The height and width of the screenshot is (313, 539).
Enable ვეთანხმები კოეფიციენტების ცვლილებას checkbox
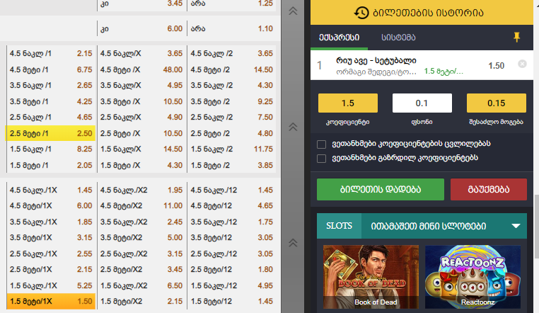coord(321,144)
